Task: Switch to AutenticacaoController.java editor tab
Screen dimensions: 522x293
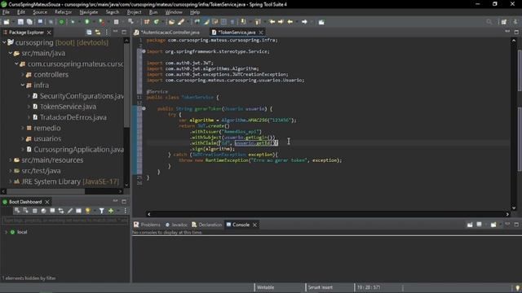Action: [170, 33]
